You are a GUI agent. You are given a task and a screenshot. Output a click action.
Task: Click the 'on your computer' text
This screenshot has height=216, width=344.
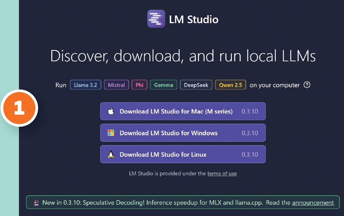click(275, 85)
